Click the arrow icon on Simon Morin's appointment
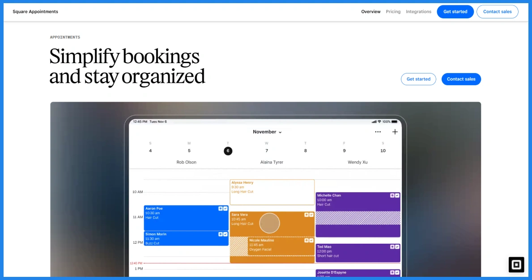This screenshot has height=280, width=532. pyautogui.click(x=220, y=234)
